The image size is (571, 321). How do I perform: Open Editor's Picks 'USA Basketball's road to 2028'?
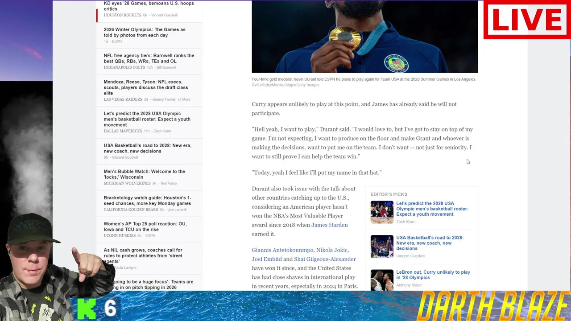pyautogui.click(x=430, y=243)
